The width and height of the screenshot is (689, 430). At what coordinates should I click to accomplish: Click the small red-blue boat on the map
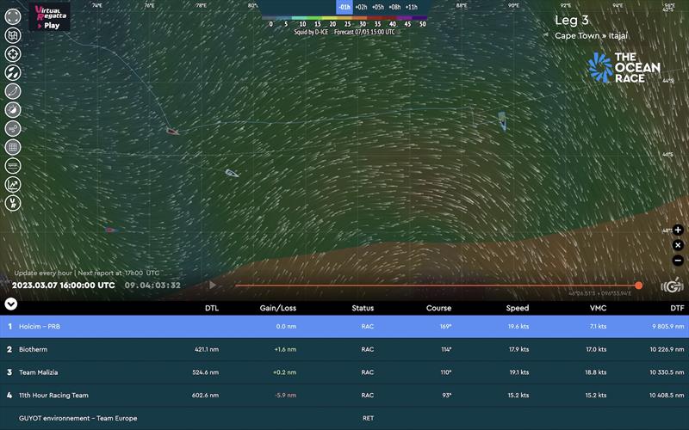(110, 230)
